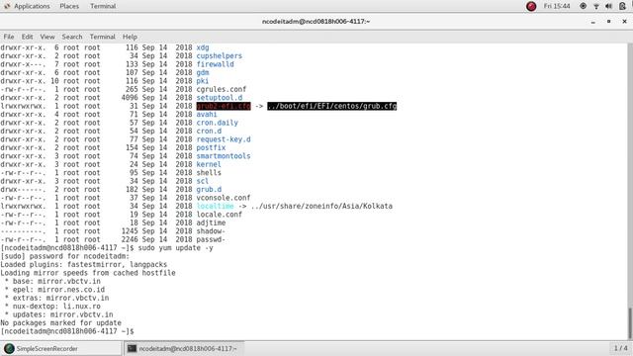Open the power/lock icon in tray
The height and width of the screenshot is (356, 633).
622,6
